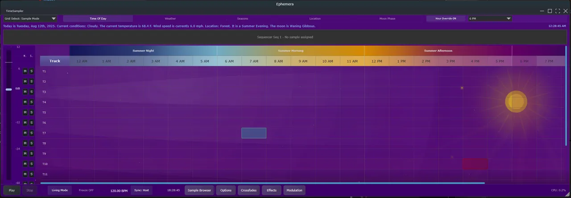Solo track T10
Image resolution: width=571 pixels, height=198 pixels.
[x=31, y=164]
